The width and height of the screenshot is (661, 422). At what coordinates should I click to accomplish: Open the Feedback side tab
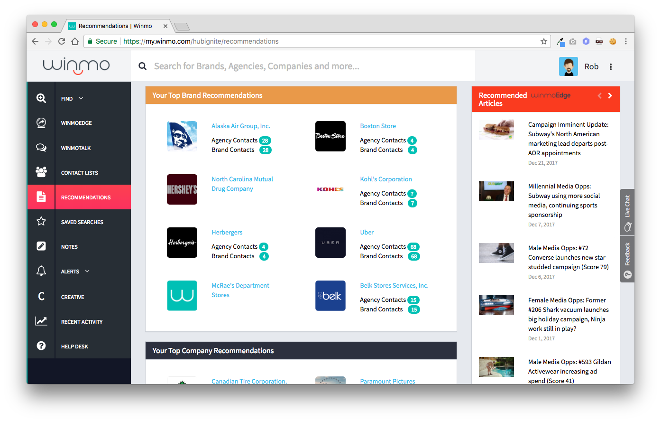(x=627, y=259)
